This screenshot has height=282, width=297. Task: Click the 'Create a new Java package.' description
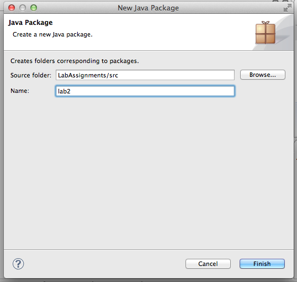tap(52, 34)
